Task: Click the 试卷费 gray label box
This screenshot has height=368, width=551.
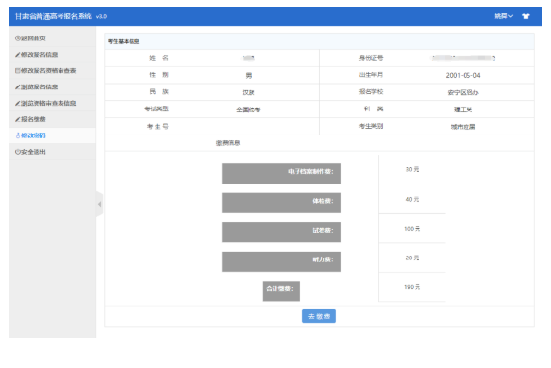Action: 281,233
